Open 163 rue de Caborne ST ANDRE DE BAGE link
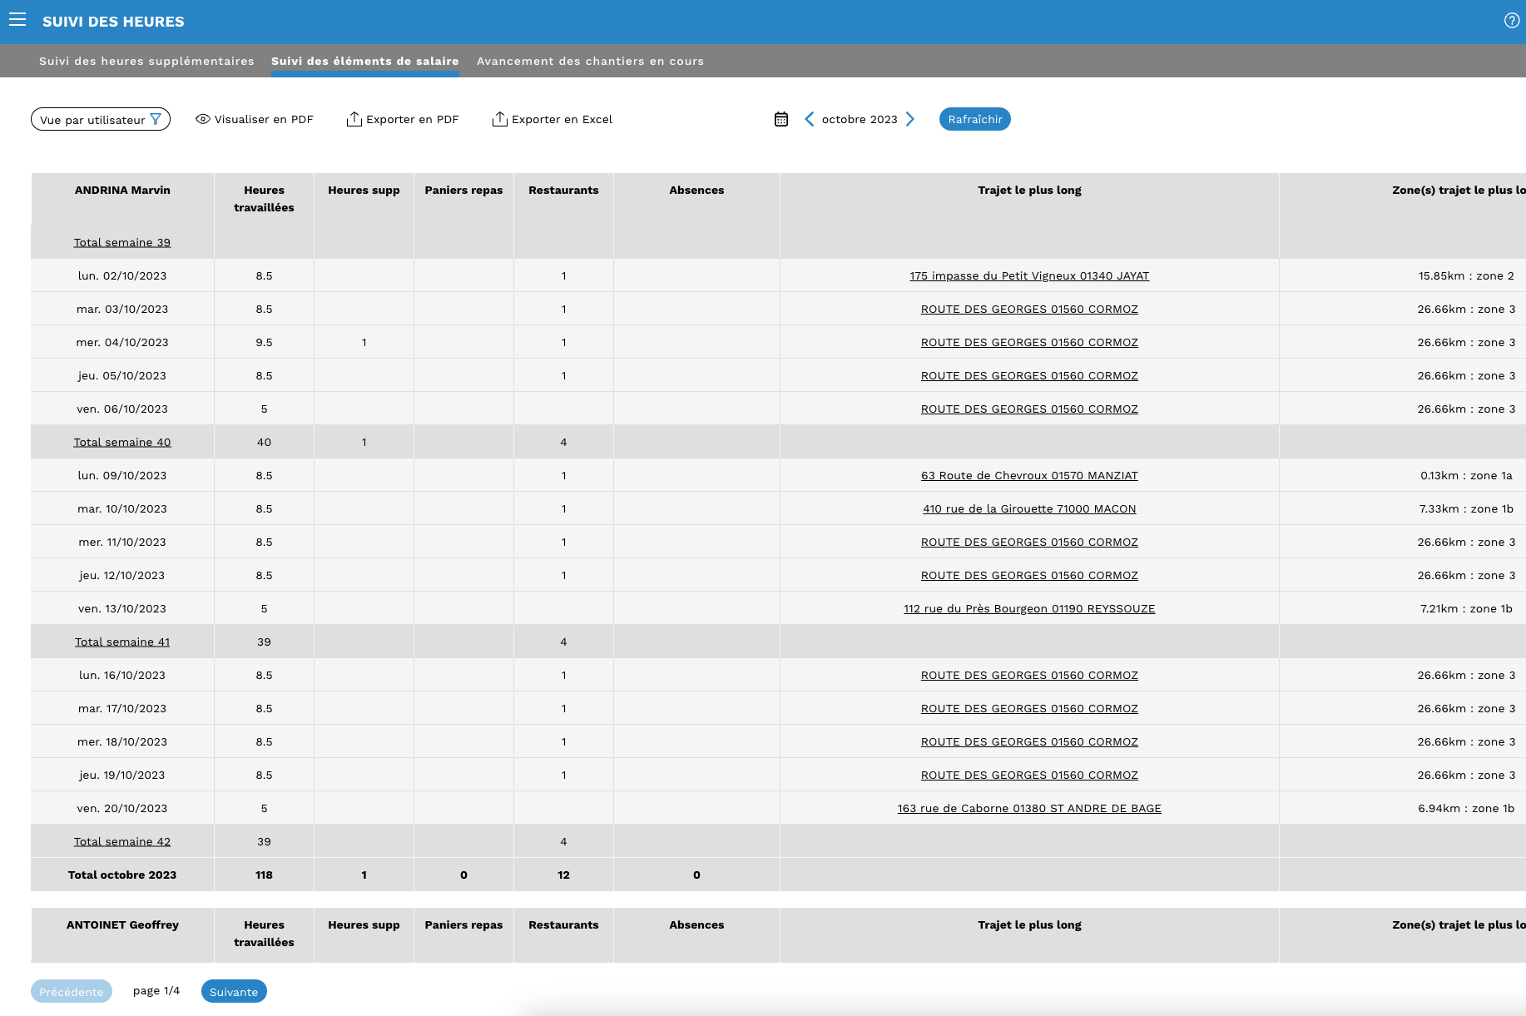Image resolution: width=1526 pixels, height=1016 pixels. pyautogui.click(x=1029, y=808)
